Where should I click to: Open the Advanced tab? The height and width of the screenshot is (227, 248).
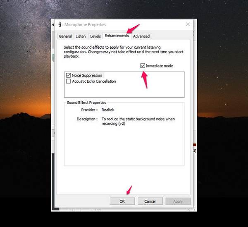tap(141, 36)
